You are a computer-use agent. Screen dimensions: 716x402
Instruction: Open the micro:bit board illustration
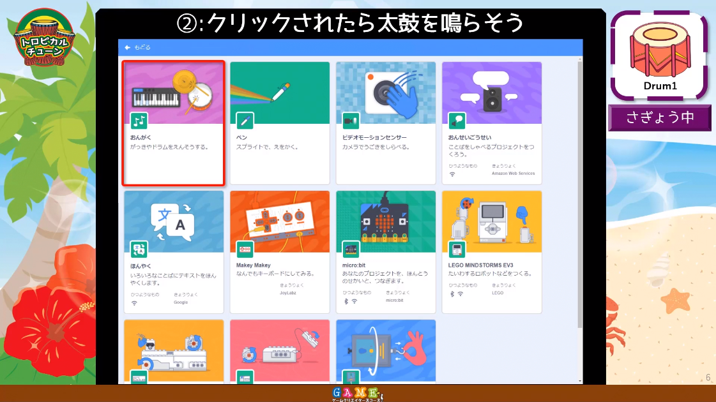[x=385, y=222]
